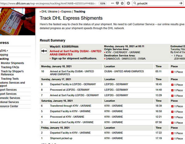Image resolution: width=185 pixels, height=144 pixels.
Task: Click the red status 'Arrived at Sort Facility DUBAI'
Action: pyautogui.click(x=76, y=53)
